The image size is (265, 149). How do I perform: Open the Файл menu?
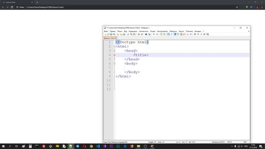click(106, 31)
